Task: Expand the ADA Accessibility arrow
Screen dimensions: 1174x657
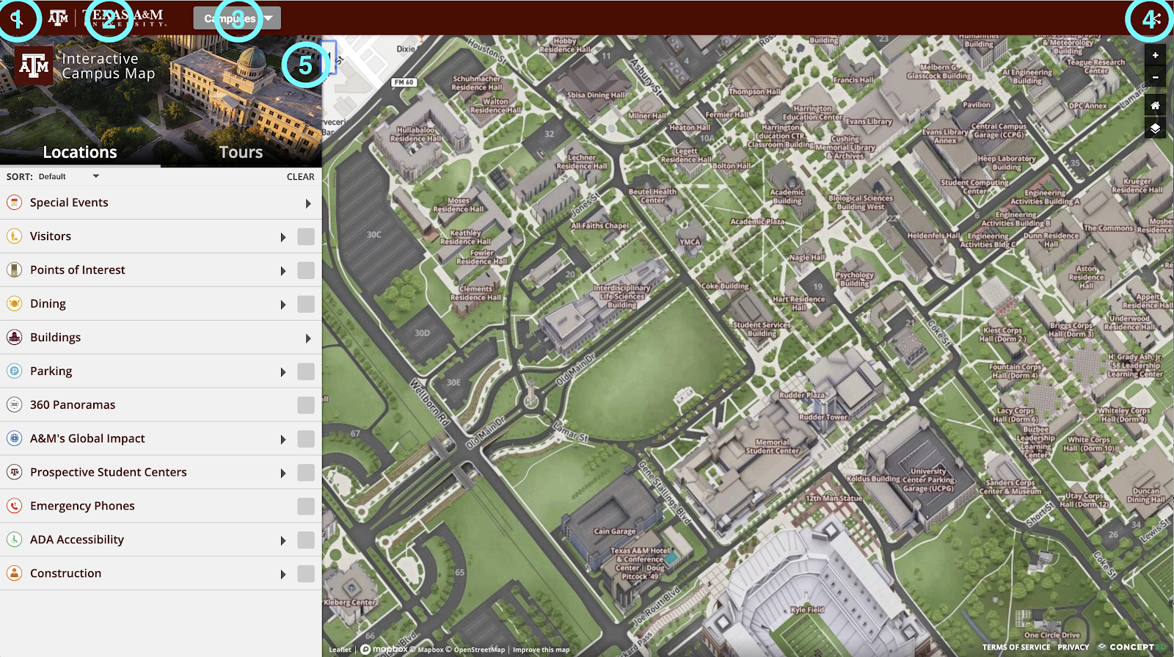Action: coord(283,541)
